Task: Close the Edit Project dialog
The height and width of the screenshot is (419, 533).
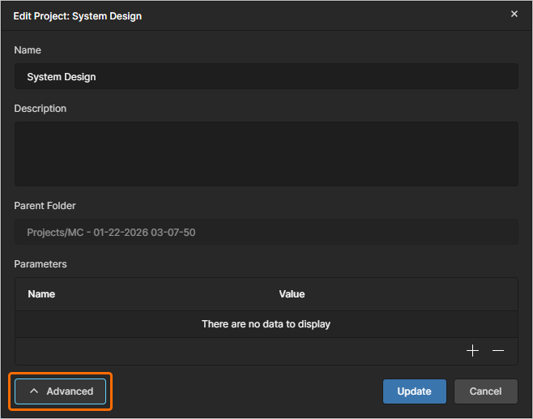Action: [x=514, y=14]
